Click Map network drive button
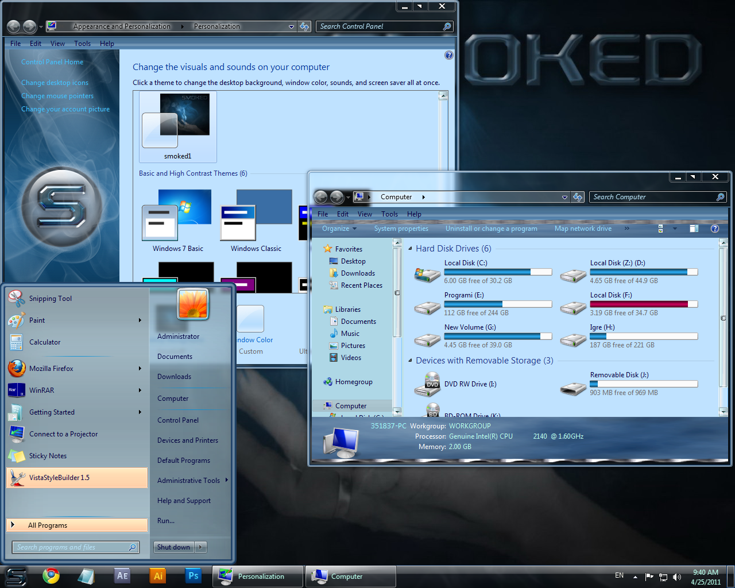735x588 pixels. 583,229
